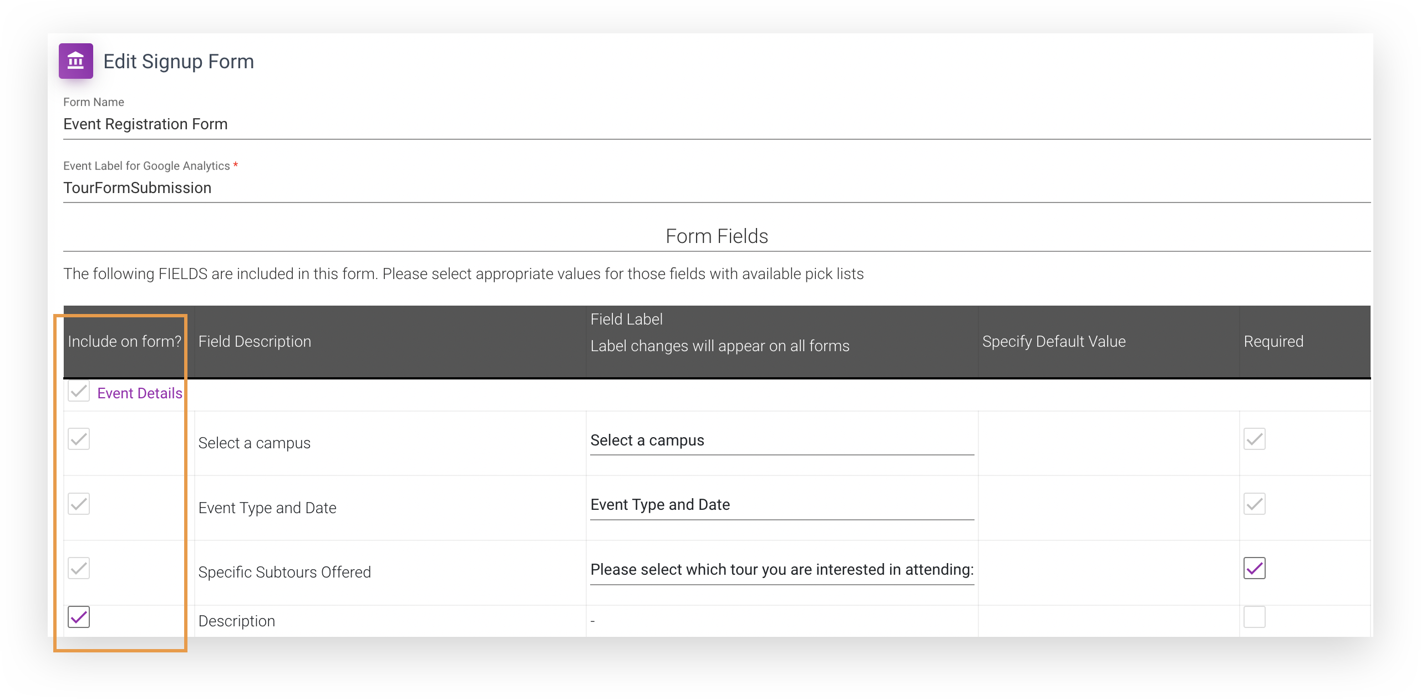Screen dimensions: 1421x699
Task: Toggle Include on form for Select a campus
Action: point(78,439)
